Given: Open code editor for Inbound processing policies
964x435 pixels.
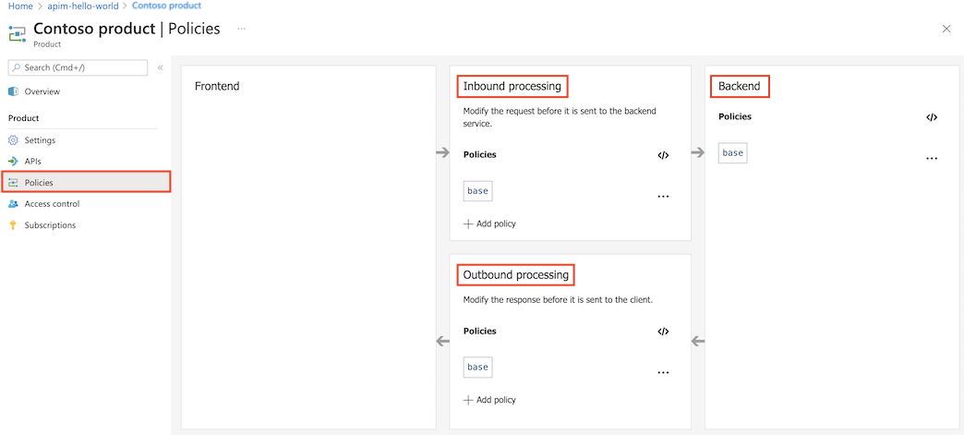Looking at the screenshot, I should [663, 155].
